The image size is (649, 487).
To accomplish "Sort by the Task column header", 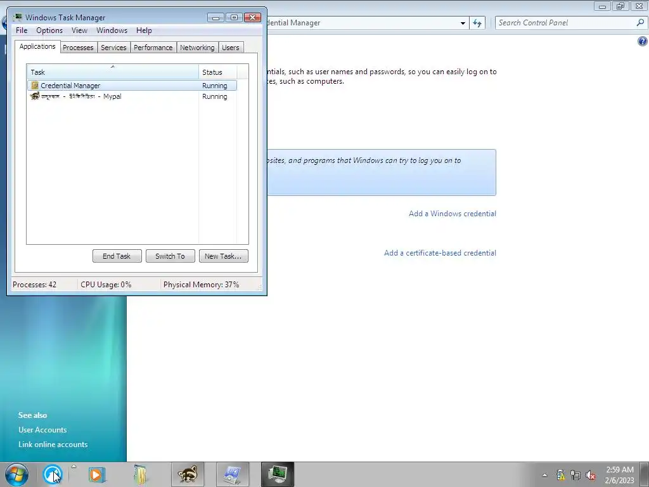I will coord(113,72).
